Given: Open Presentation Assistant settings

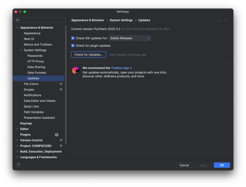Looking at the screenshot, I should (39, 118).
